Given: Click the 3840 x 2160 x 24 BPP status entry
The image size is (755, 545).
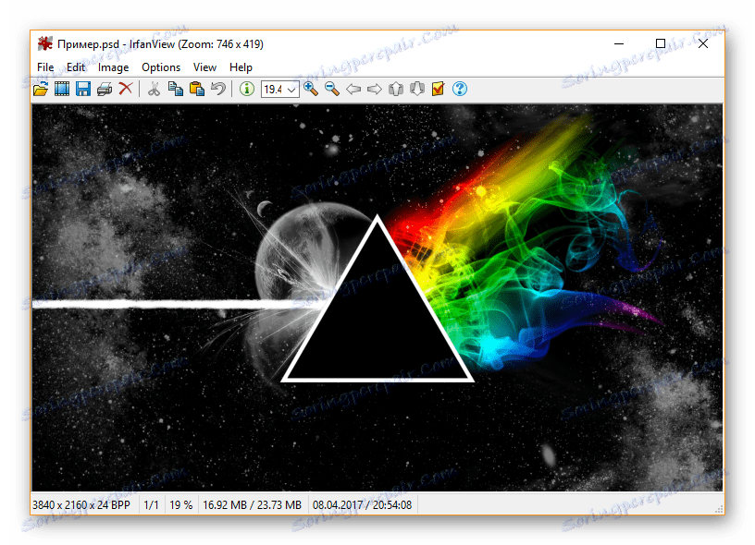Looking at the screenshot, I should pos(81,505).
